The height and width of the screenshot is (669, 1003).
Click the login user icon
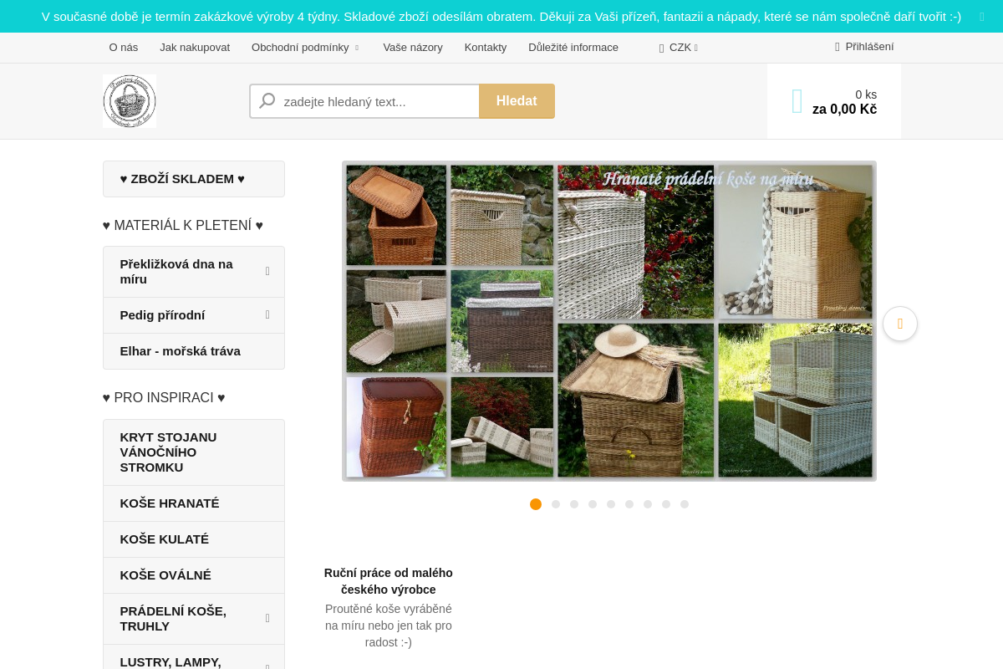838,47
